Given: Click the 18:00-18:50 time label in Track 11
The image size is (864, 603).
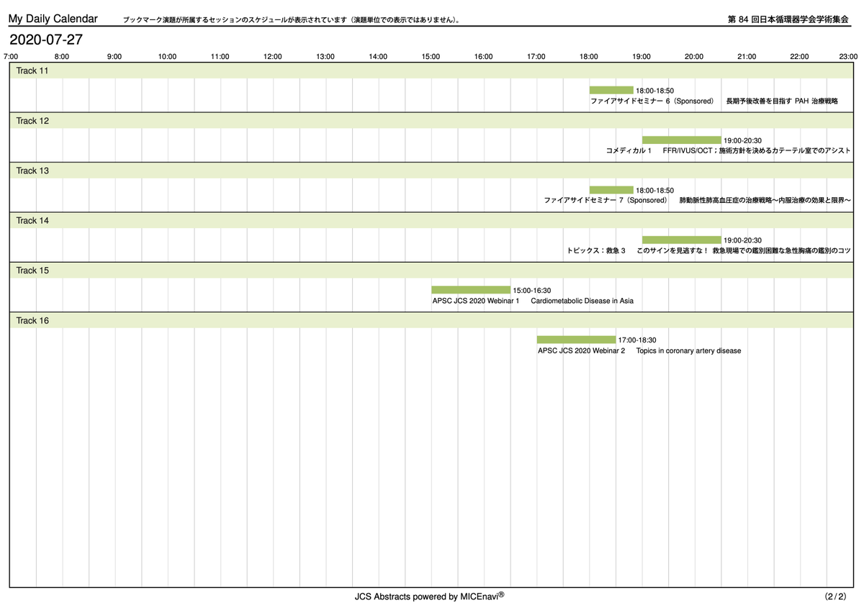Looking at the screenshot, I should (654, 91).
